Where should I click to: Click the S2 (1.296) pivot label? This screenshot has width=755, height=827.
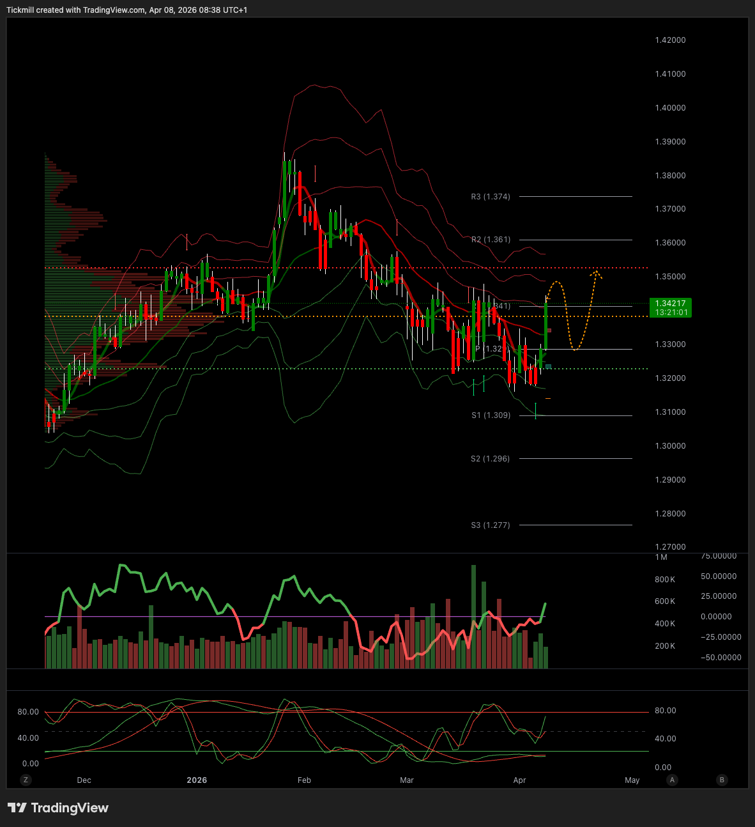pyautogui.click(x=491, y=459)
